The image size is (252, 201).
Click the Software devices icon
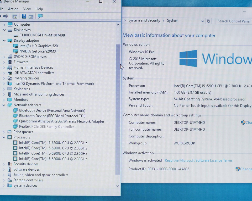click(9, 169)
